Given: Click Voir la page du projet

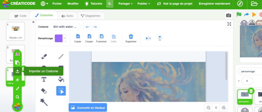Looking at the screenshot, I should tap(174, 4).
